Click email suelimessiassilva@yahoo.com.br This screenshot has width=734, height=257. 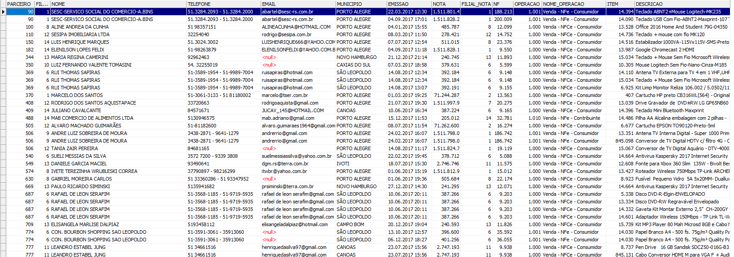click(x=298, y=156)
